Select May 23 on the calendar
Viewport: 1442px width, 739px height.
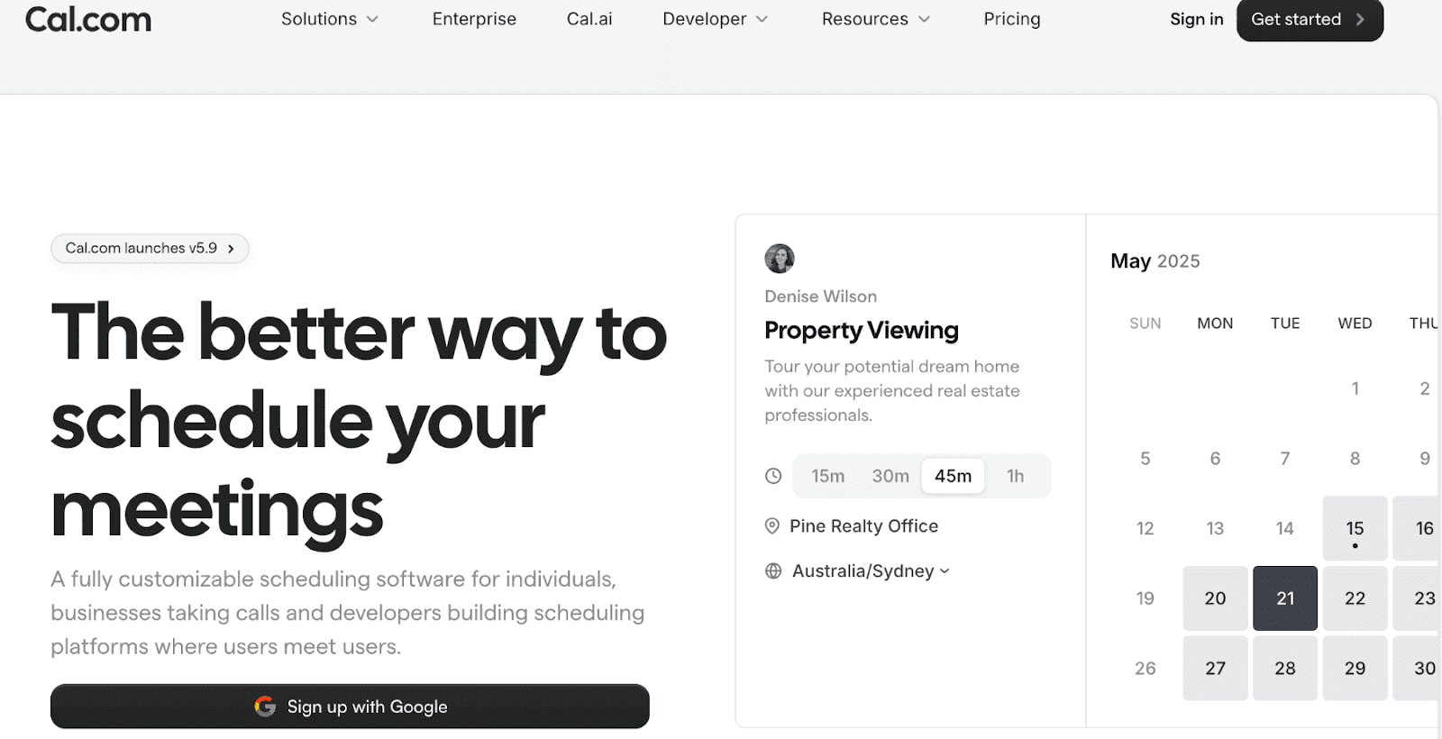1417,598
